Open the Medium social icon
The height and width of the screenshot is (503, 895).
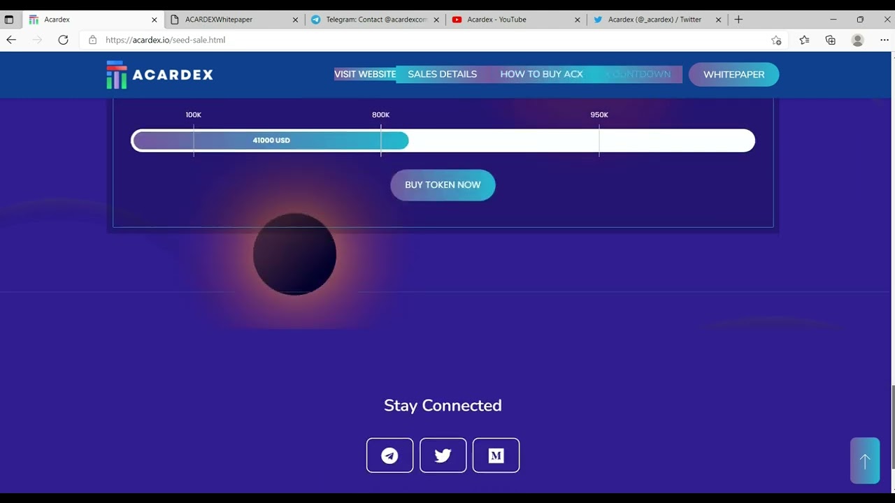[x=496, y=455]
